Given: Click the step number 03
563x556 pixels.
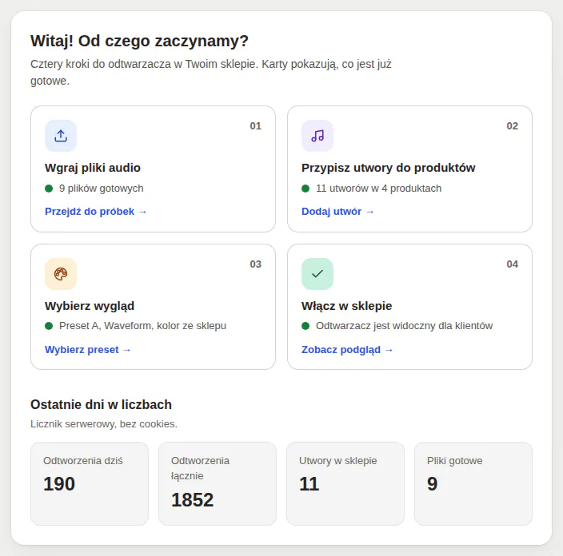Looking at the screenshot, I should (x=256, y=264).
